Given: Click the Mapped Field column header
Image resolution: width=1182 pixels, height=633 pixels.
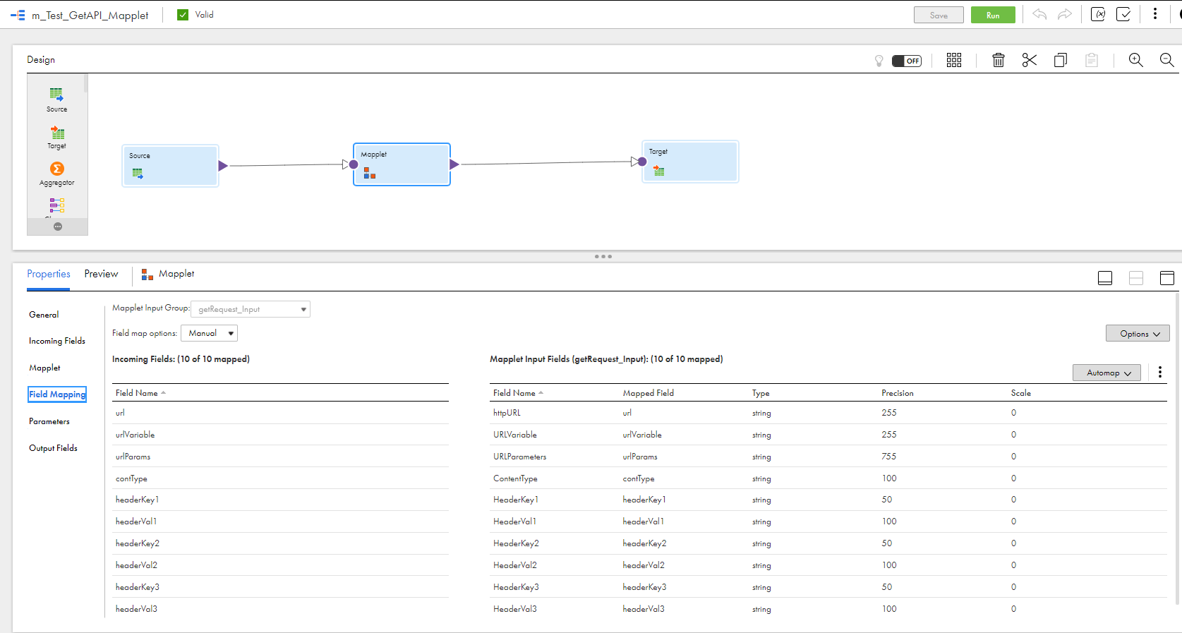Looking at the screenshot, I should tap(648, 393).
